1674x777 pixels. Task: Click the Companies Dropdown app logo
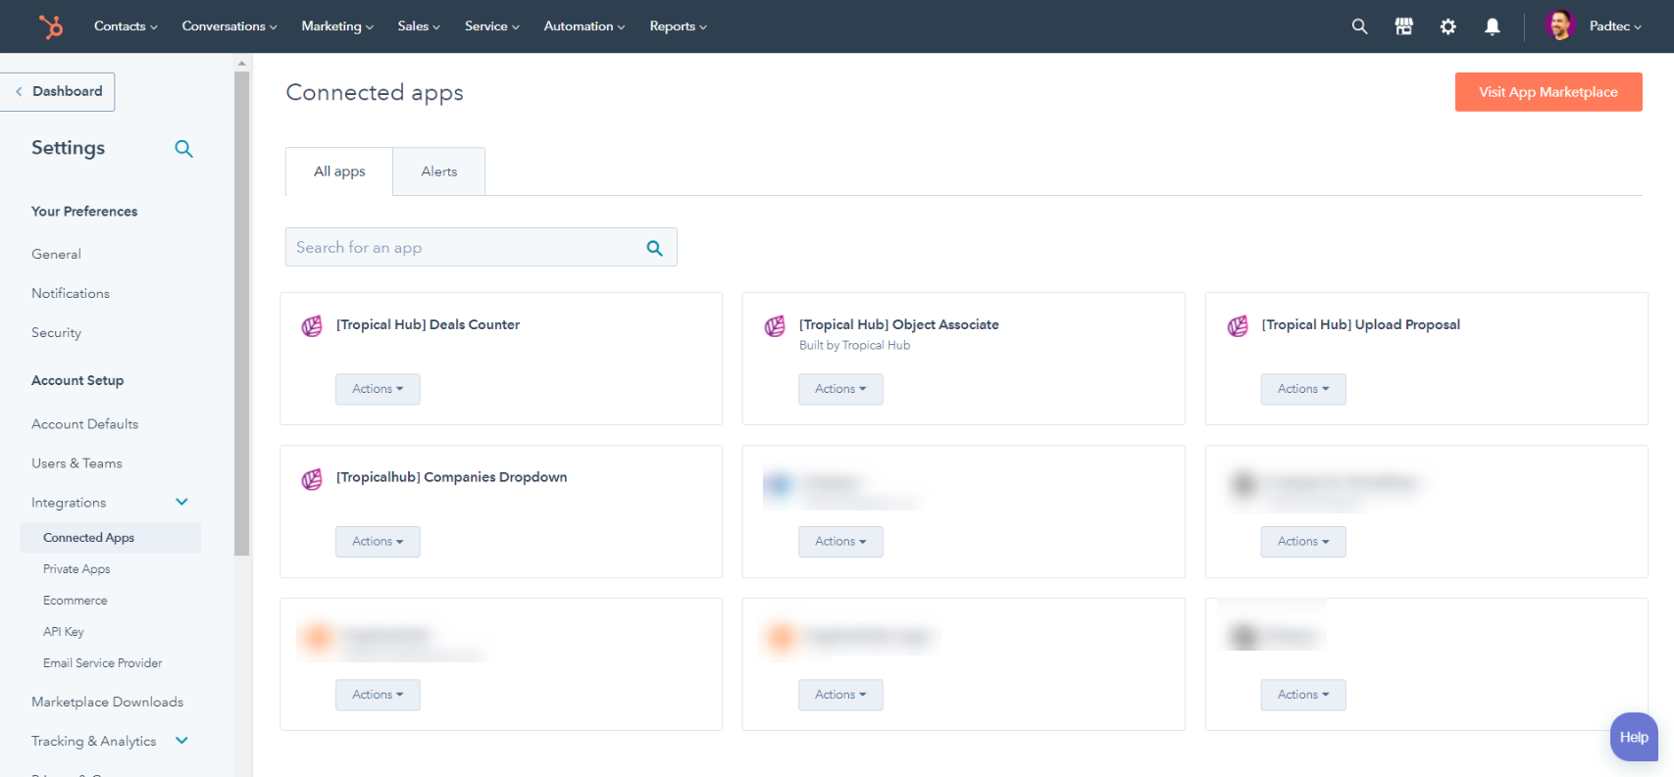(312, 479)
